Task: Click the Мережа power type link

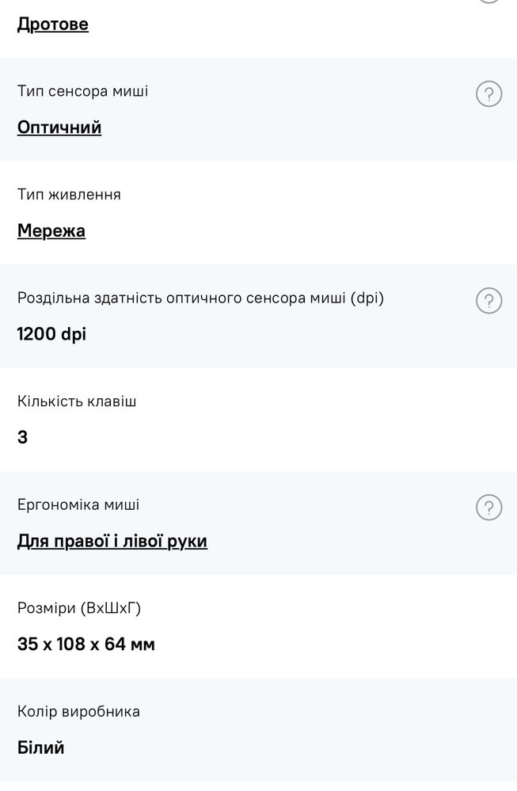Action: 51,231
